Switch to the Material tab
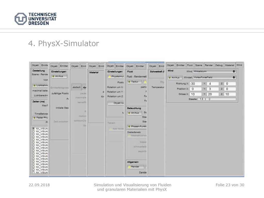This screenshot has width=264, height=198. (x=230, y=65)
